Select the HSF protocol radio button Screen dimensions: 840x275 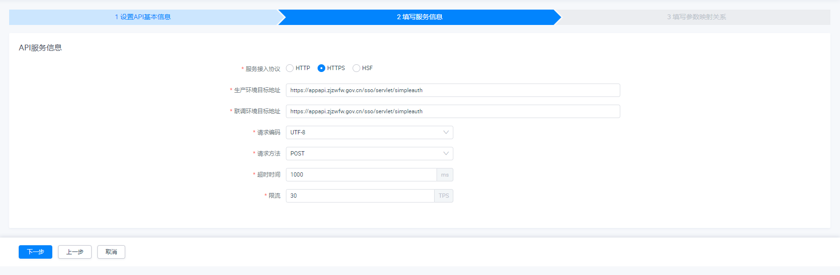(x=356, y=68)
